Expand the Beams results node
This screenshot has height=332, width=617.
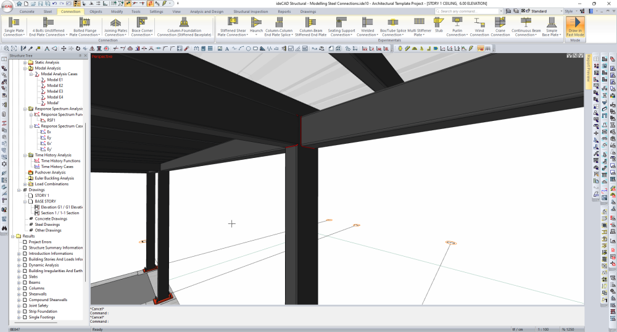[x=19, y=283]
